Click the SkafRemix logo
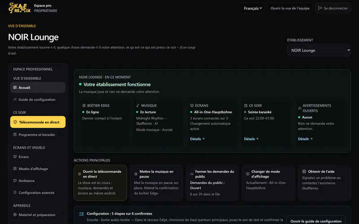Image resolution: width=359 pixels, height=224 pixels. pyautogui.click(x=19, y=8)
